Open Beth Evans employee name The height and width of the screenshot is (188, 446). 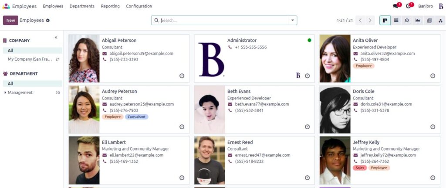[239, 92]
